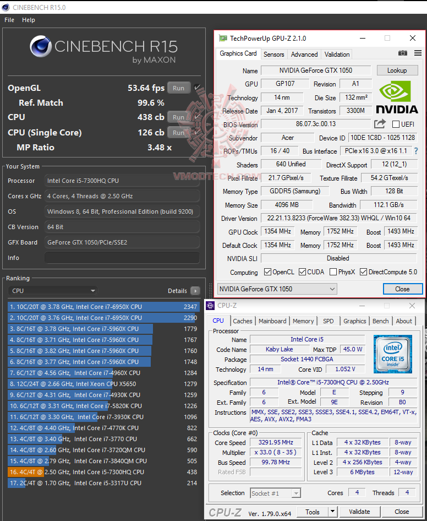Run the CPU benchmark

pyautogui.click(x=179, y=117)
